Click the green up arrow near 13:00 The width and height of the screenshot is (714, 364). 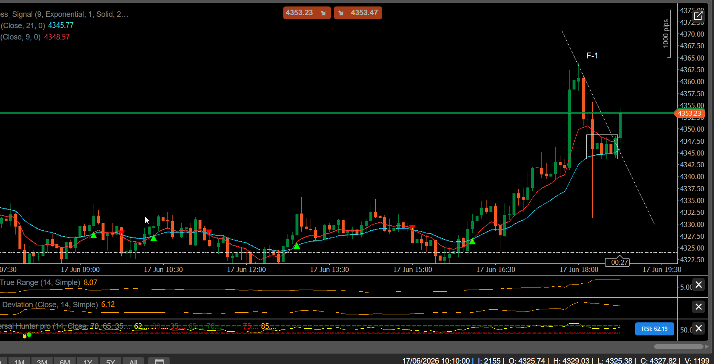tap(297, 245)
